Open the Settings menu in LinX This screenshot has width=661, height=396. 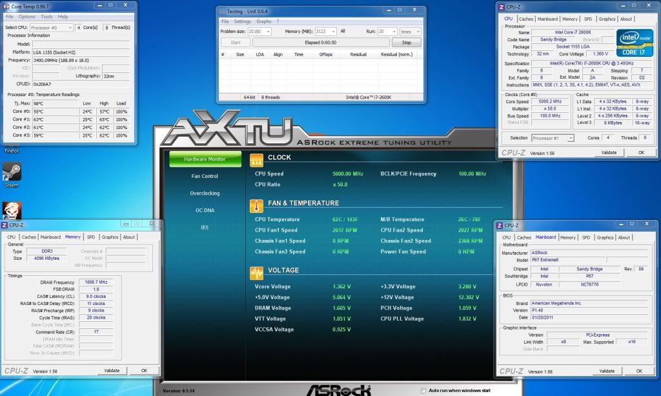coord(243,21)
